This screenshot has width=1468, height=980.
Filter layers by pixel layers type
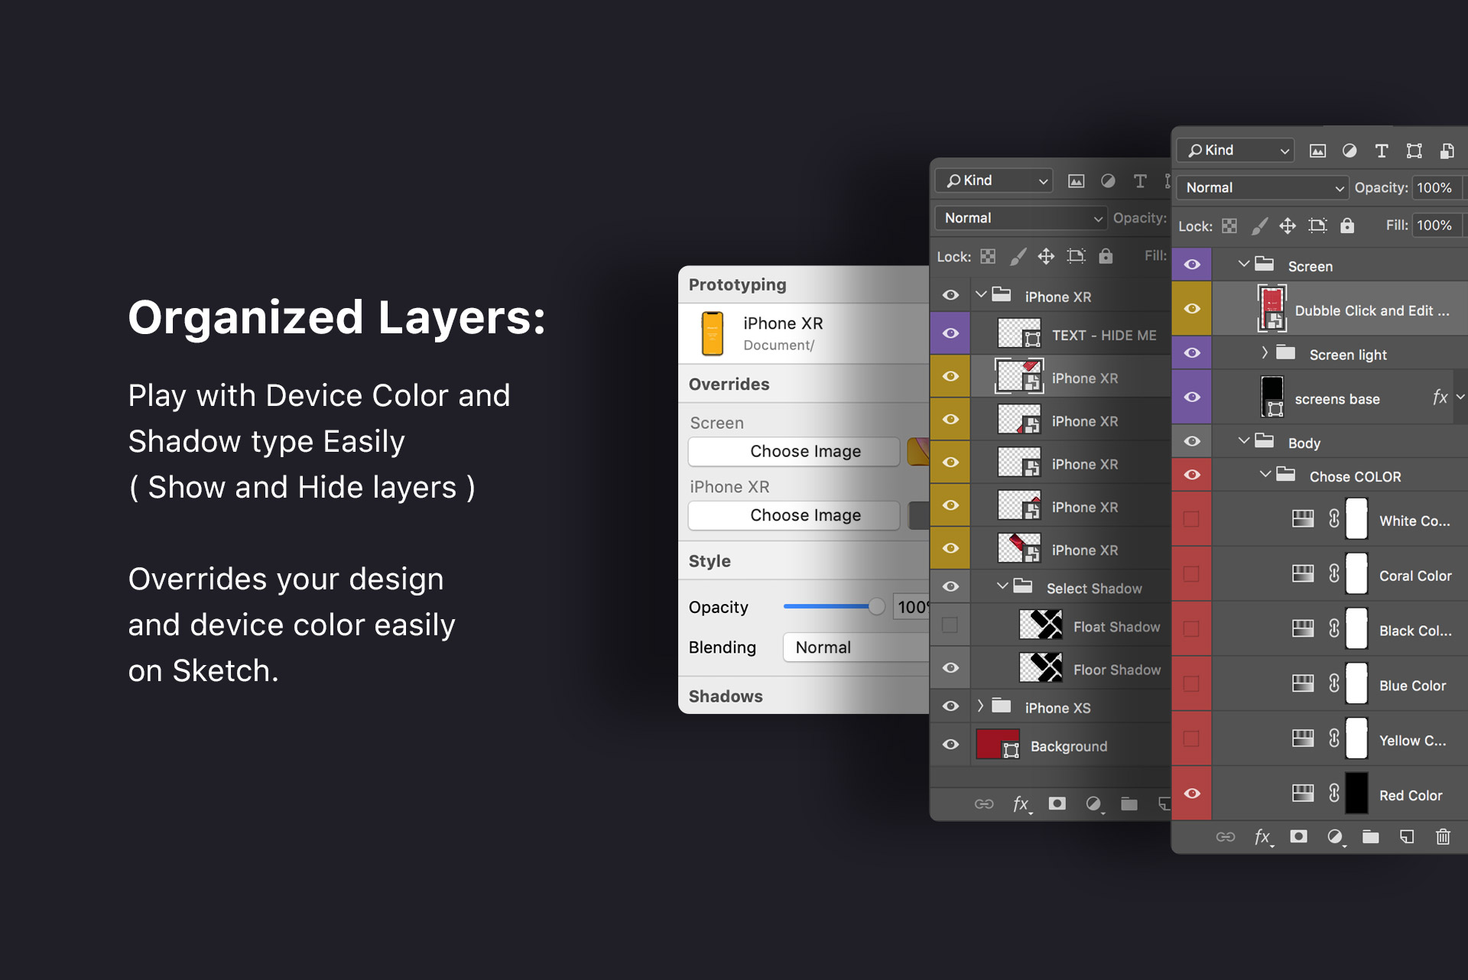pos(1318,150)
